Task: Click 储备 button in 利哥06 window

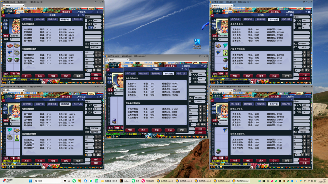Action: click(x=6, y=36)
